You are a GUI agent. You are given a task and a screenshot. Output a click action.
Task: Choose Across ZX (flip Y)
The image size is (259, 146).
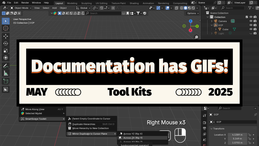click(143, 138)
